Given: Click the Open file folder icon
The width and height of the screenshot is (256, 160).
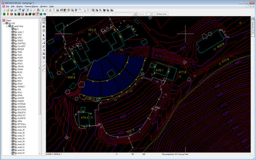Looking at the screenshot, I should [8, 10].
